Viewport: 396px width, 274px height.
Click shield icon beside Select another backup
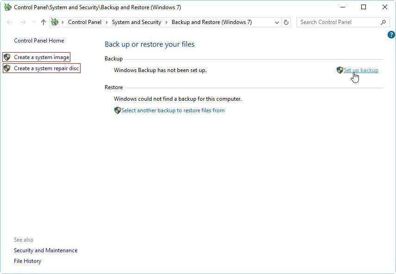coord(118,110)
